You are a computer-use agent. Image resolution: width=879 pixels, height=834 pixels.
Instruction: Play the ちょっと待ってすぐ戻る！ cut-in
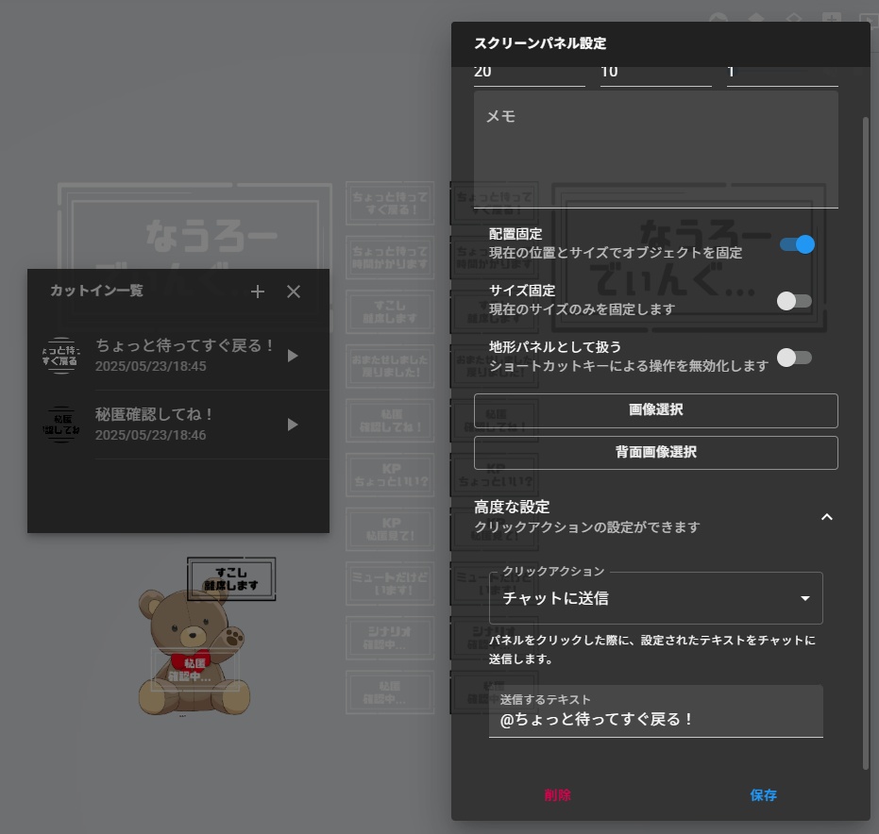[293, 356]
